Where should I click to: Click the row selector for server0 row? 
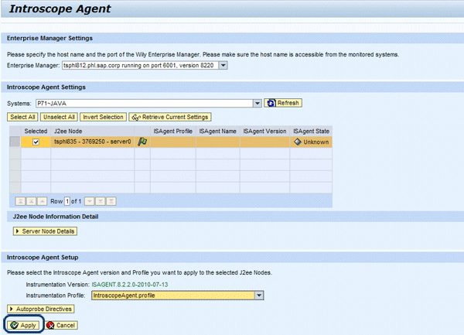(x=15, y=142)
